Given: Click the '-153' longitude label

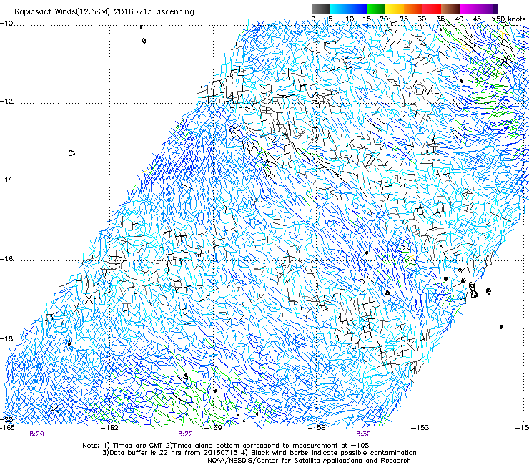Looking at the screenshot, I should point(420,428).
